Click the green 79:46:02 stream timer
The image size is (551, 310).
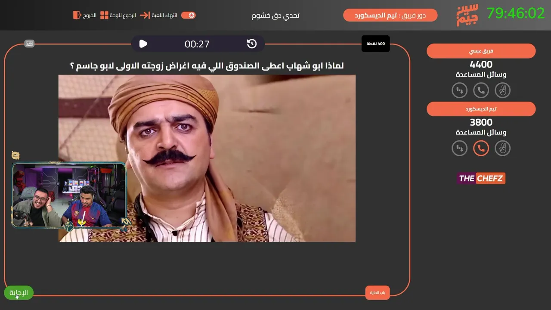point(516,13)
